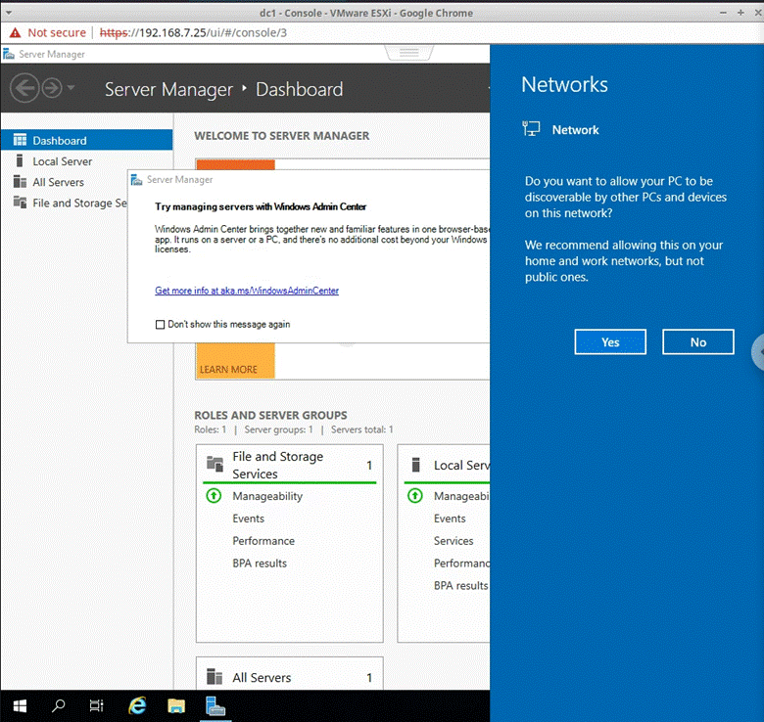
Task: Click green Manageability status icon in File and Storage tile
Action: [x=214, y=496]
